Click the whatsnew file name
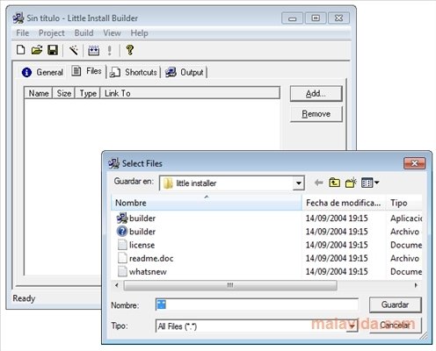Image resolution: width=436 pixels, height=351 pixels. tap(148, 272)
